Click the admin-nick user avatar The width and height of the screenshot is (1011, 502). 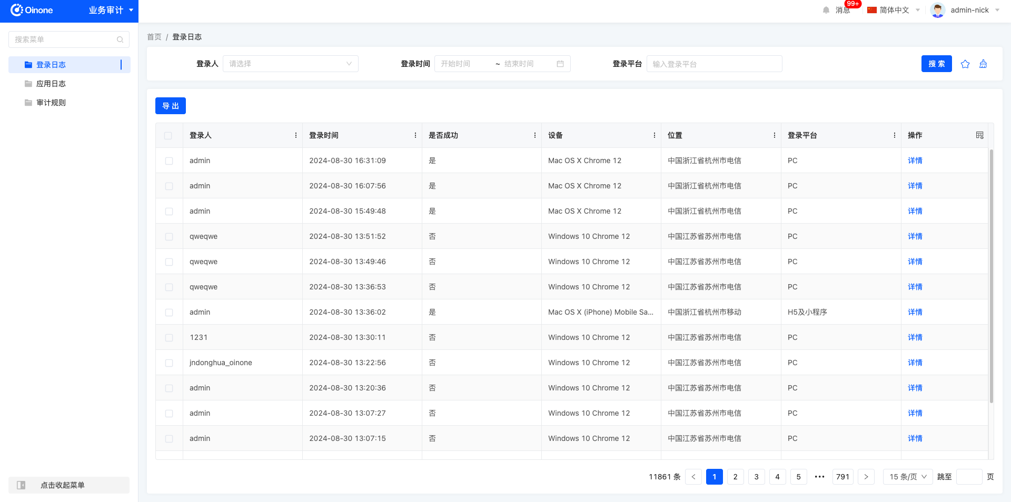pyautogui.click(x=937, y=10)
